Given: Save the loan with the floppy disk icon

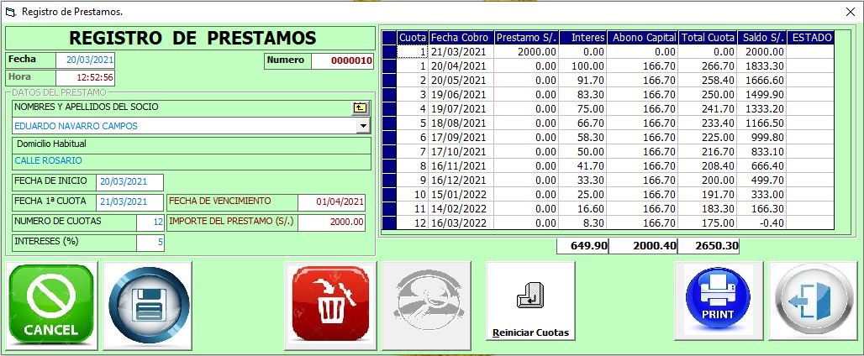Looking at the screenshot, I should [x=147, y=306].
